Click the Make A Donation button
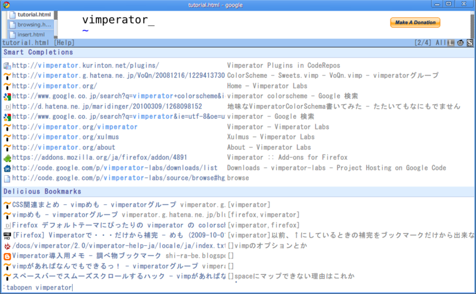The image size is (476, 294). [x=415, y=23]
